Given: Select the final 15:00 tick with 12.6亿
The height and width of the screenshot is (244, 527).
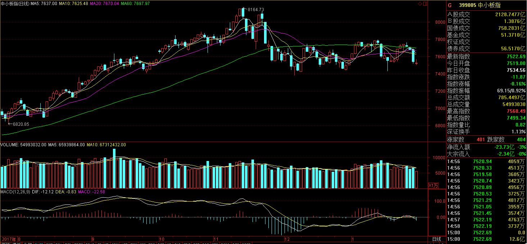Looking at the screenshot, I should click(486, 239).
